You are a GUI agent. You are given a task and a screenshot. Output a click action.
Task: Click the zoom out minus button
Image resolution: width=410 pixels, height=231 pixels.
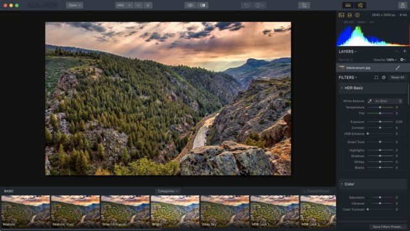[138, 5]
